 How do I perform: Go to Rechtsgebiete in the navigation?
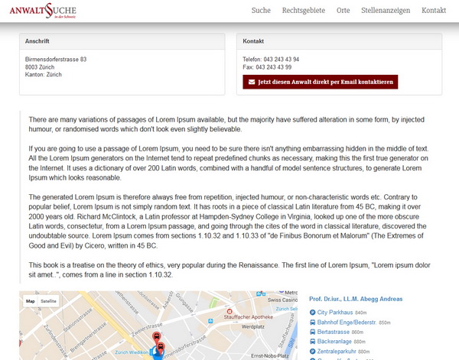(x=304, y=11)
